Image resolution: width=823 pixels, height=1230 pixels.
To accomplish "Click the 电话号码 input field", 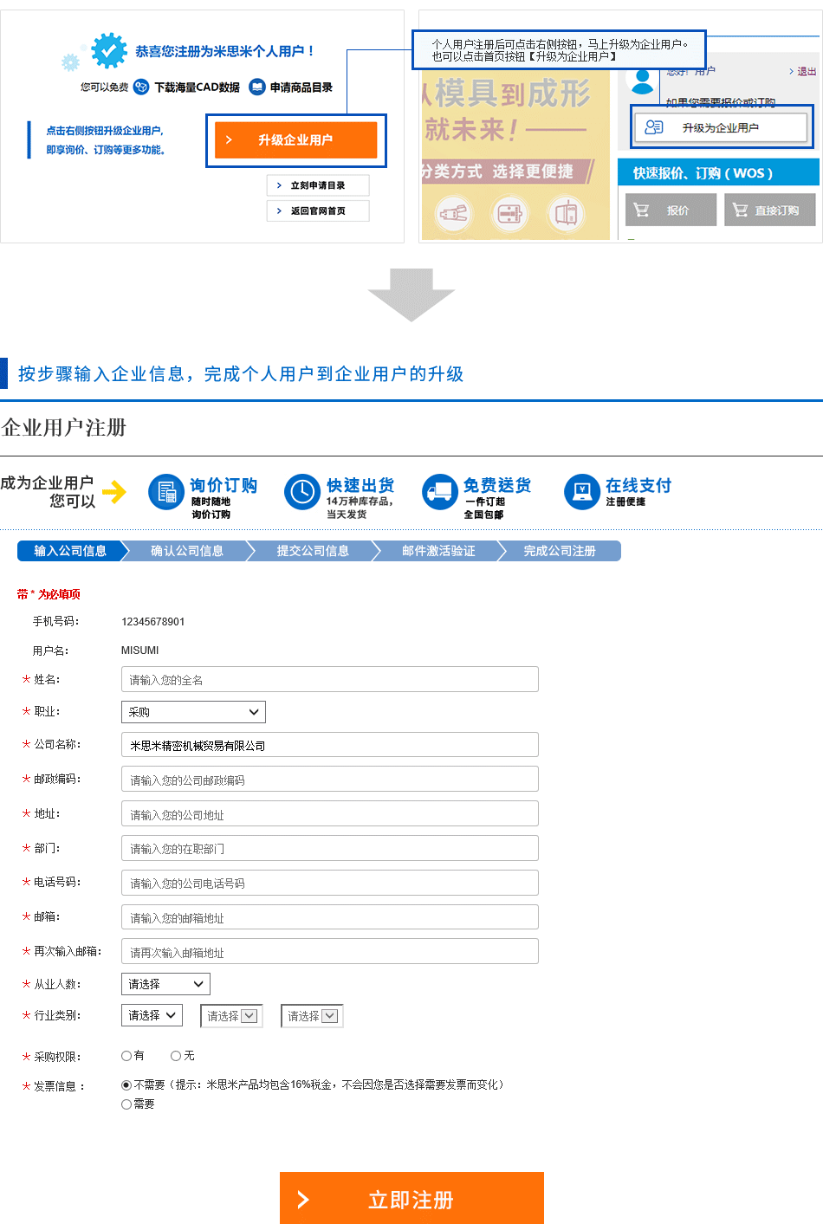I will point(330,883).
